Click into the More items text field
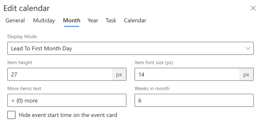The width and height of the screenshot is (261, 136). [x=67, y=100]
